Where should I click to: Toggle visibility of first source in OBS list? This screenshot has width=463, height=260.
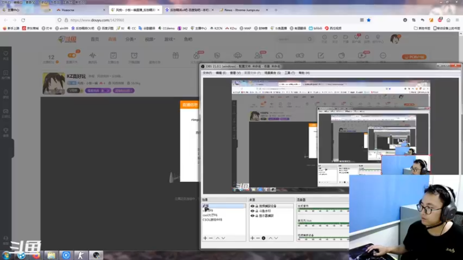252,206
